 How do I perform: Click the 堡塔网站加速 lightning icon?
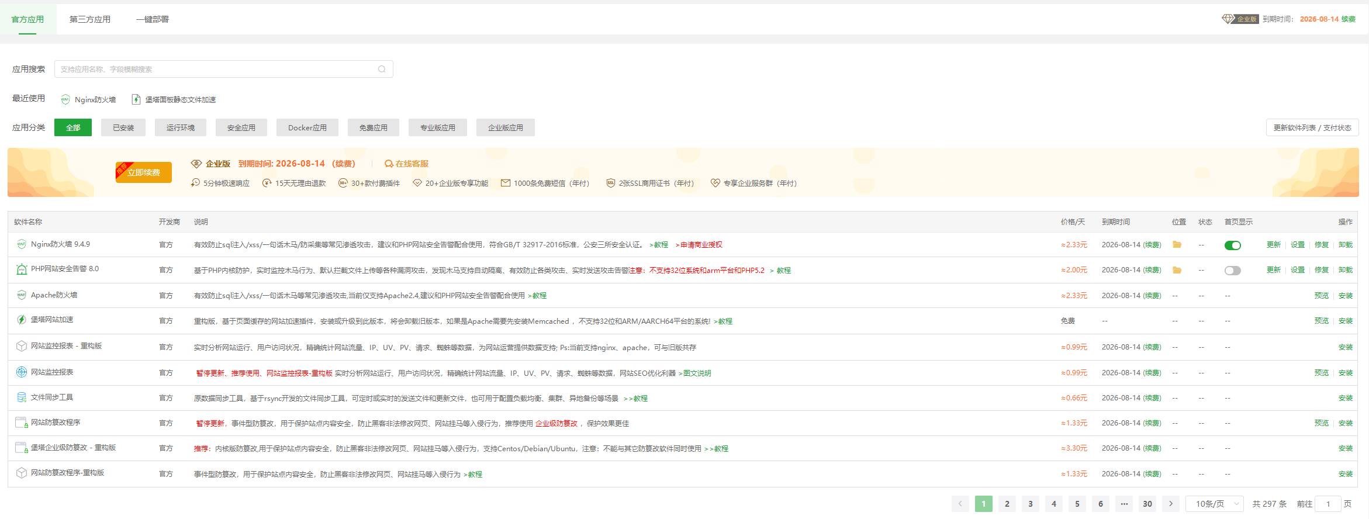point(22,320)
